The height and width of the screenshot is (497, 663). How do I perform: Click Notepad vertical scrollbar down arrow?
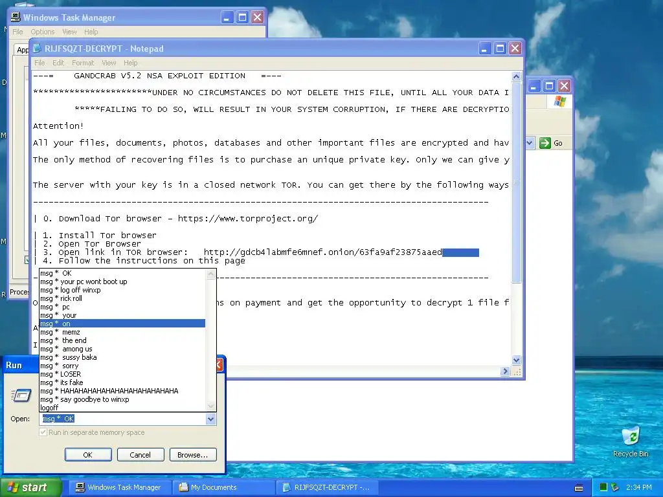pyautogui.click(x=516, y=360)
